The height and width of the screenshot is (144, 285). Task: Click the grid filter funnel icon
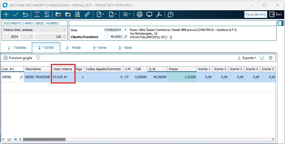[38, 58]
